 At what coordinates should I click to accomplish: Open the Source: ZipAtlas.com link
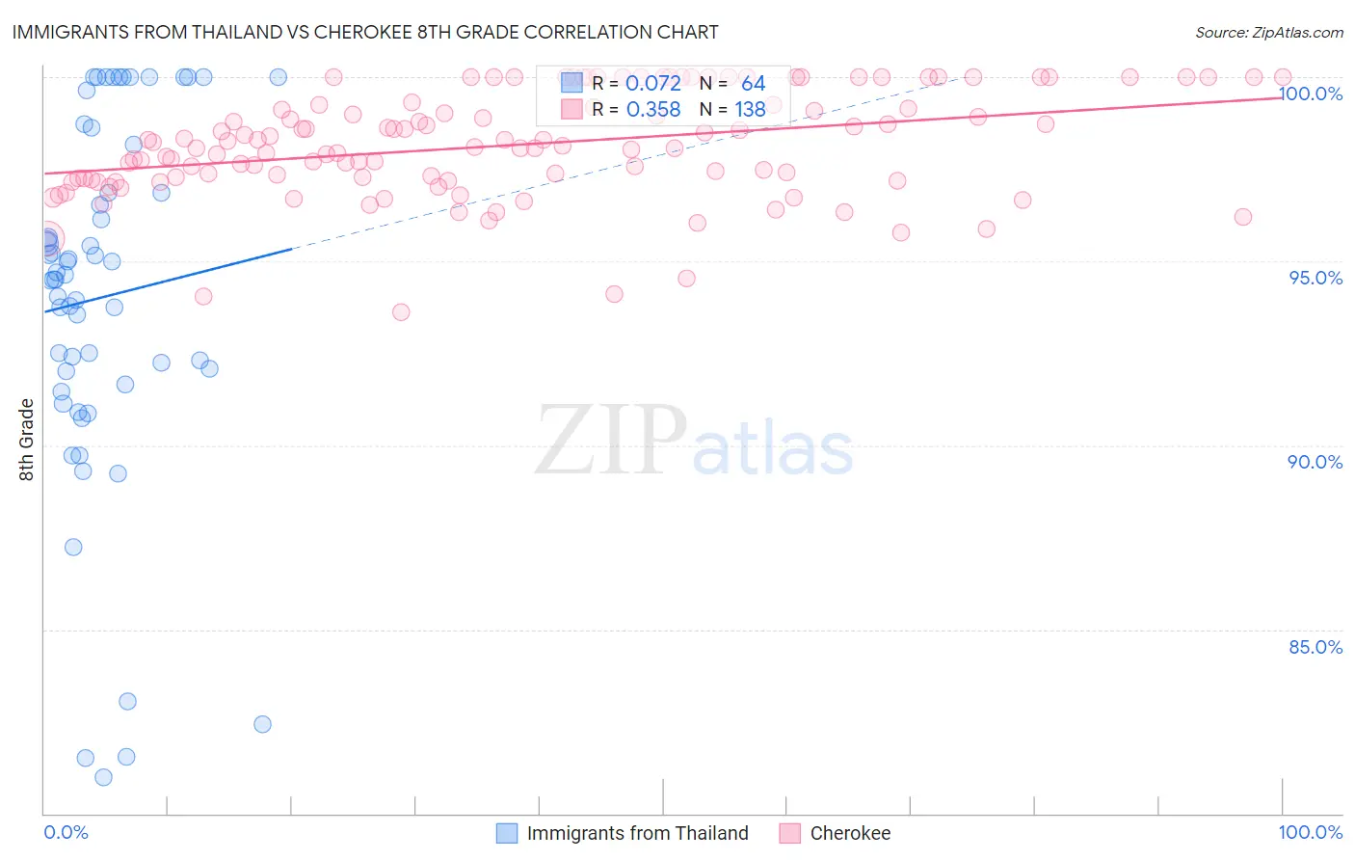click(x=1269, y=32)
